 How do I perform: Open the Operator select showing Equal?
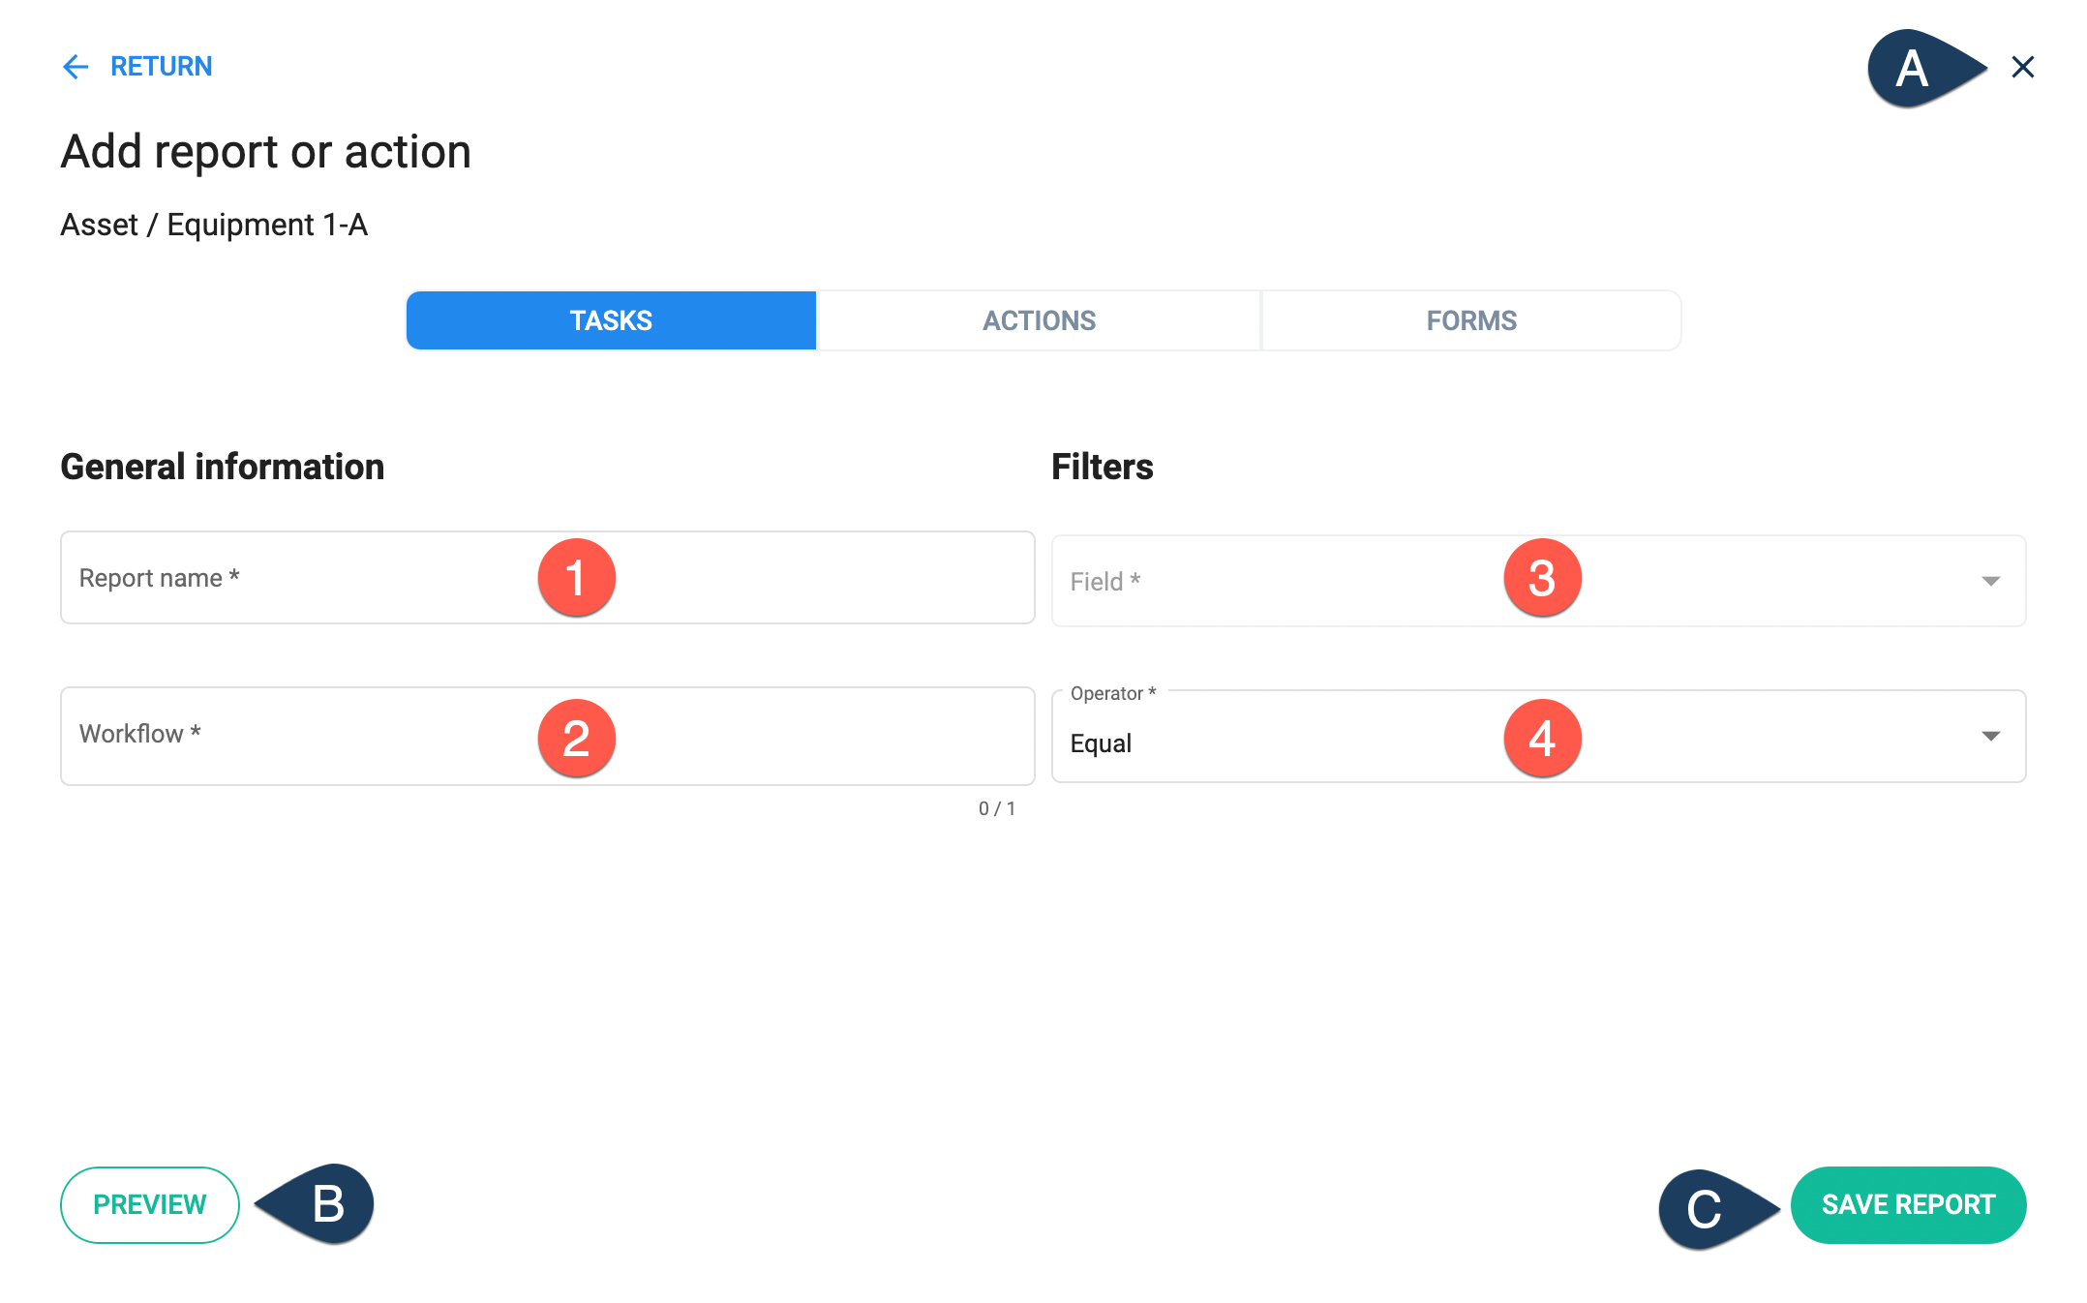pos(1539,737)
